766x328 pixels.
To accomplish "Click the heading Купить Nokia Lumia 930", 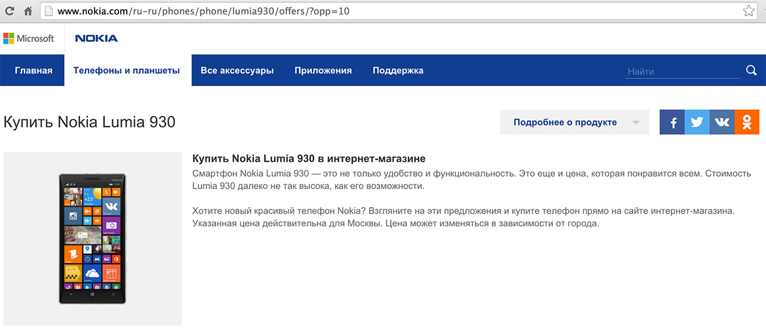I will [x=89, y=122].
